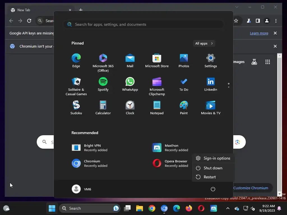Click the Learn more link in Chromium
The height and width of the screenshot is (215, 287).
259,33
